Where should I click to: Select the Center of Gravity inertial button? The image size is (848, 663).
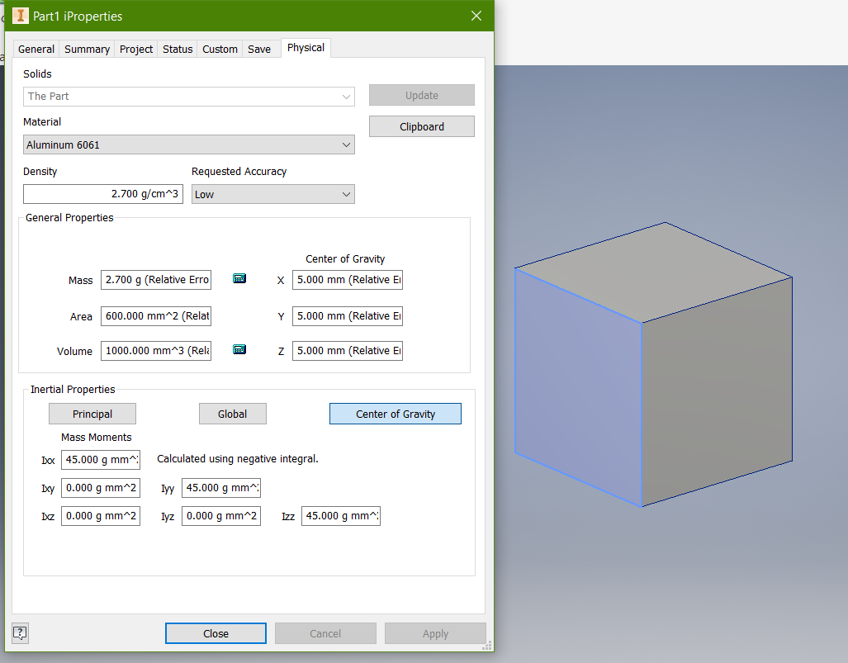(x=396, y=414)
